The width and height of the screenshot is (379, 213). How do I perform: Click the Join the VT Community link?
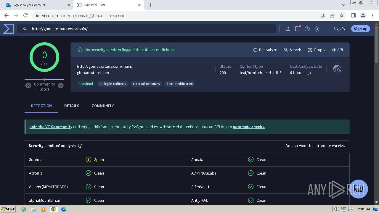click(x=51, y=127)
